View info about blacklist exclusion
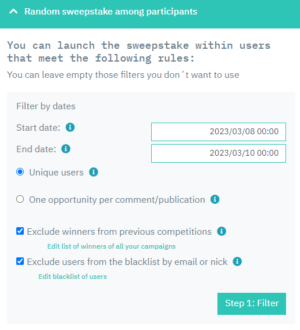 tap(237, 261)
